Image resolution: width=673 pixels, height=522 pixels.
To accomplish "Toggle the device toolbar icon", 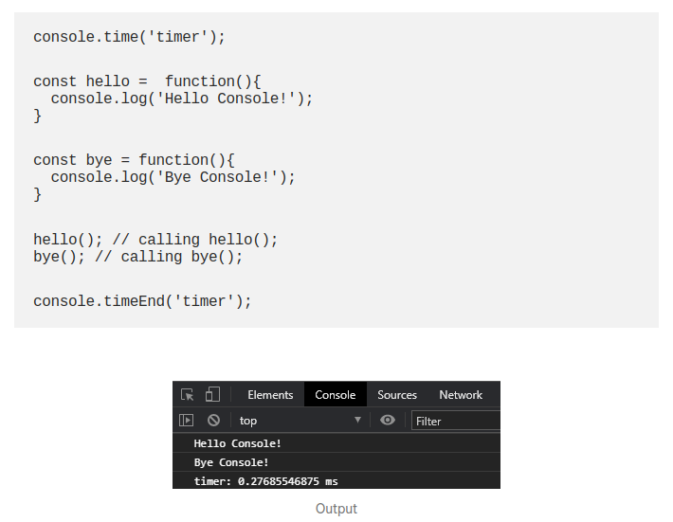I will point(213,395).
